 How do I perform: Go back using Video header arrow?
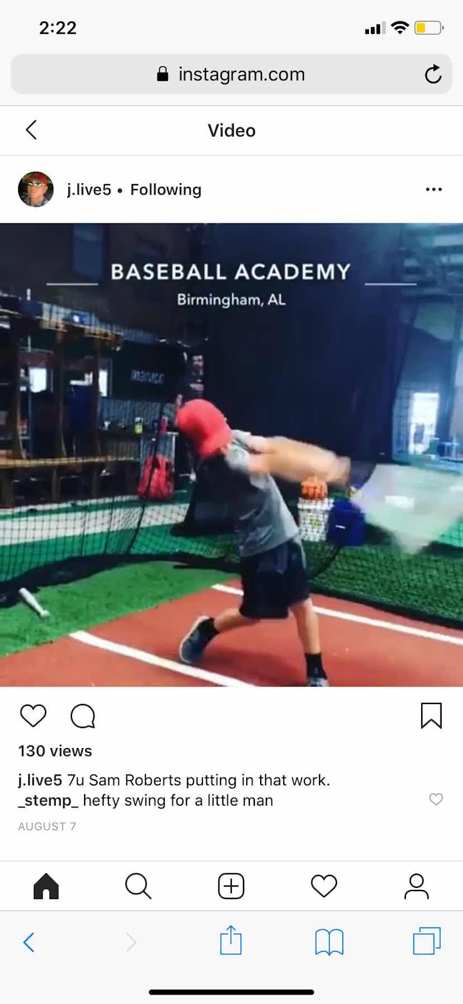tap(31, 130)
